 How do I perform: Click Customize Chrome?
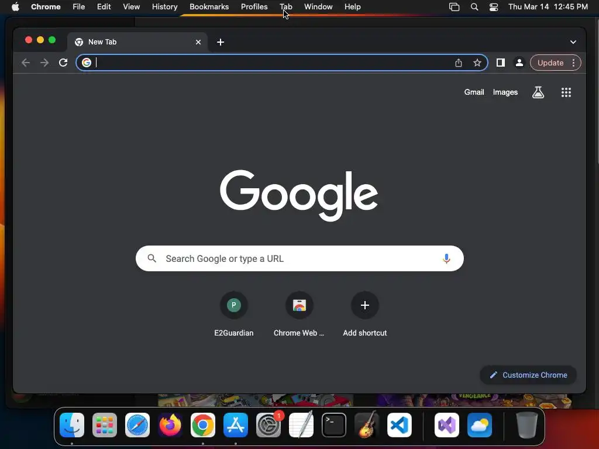click(528, 375)
